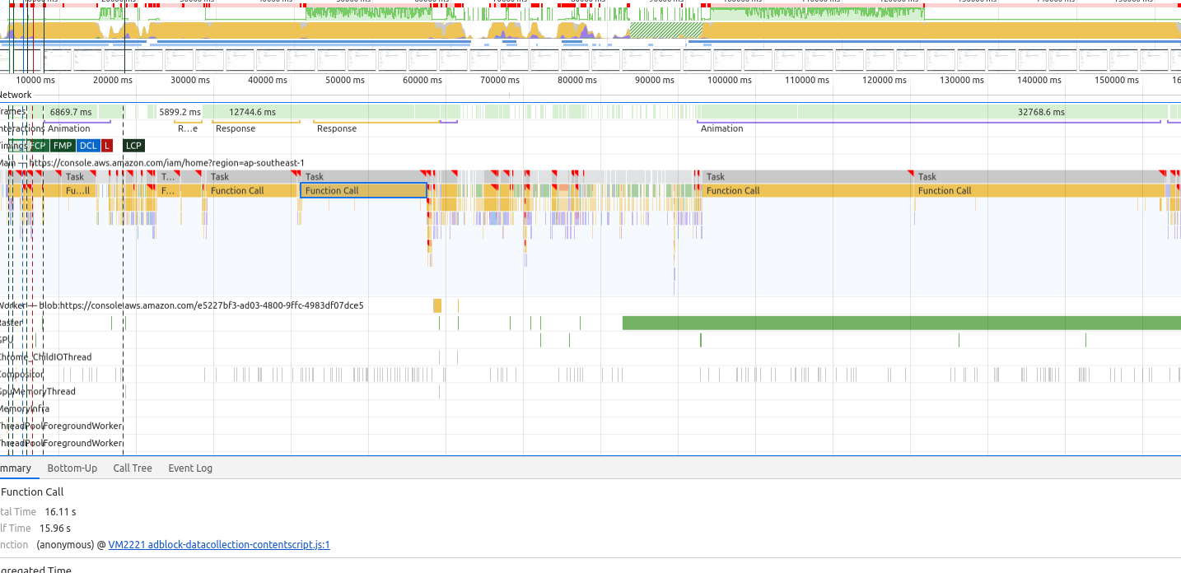The image size is (1181, 573).
Task: Switch to the Event Log tab
Action: (x=190, y=468)
